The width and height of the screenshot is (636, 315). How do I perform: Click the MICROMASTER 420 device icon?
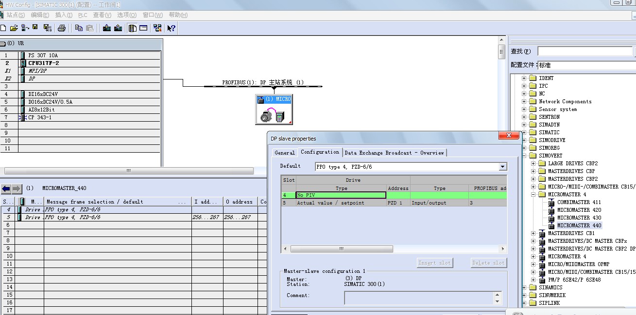tap(551, 210)
